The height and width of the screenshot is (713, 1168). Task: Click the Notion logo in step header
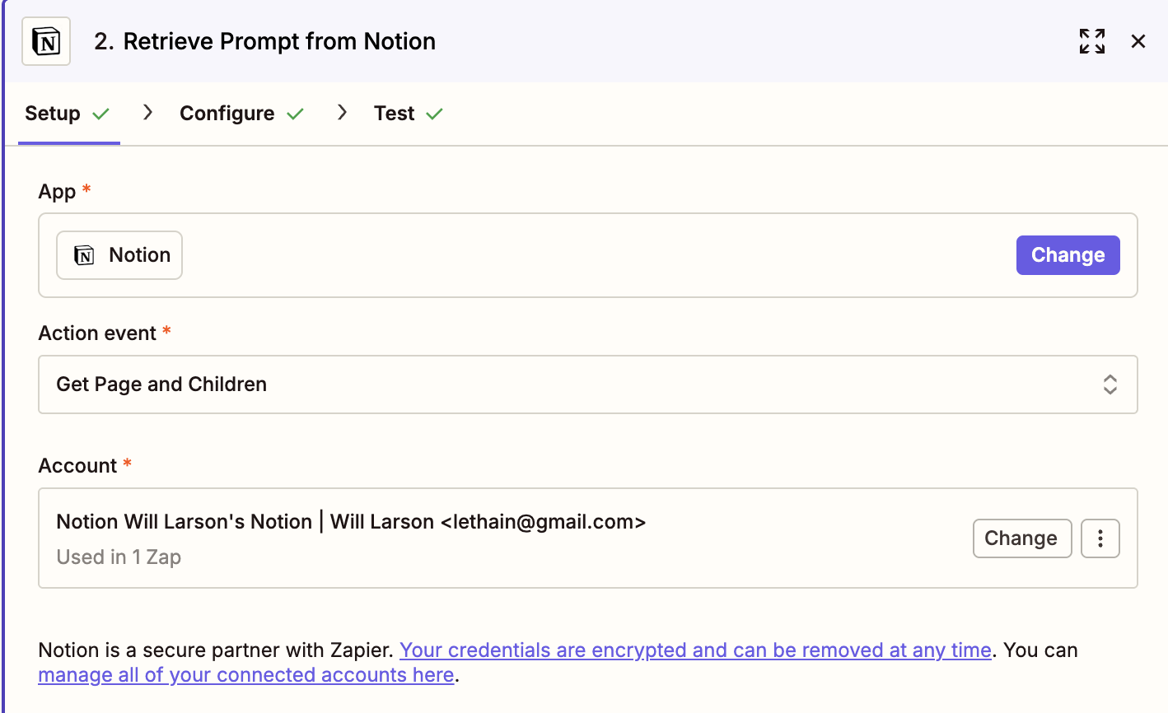click(x=46, y=41)
